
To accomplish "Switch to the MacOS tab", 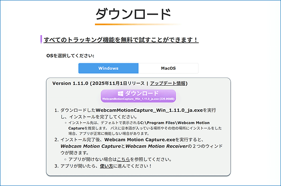I will click(168, 68).
